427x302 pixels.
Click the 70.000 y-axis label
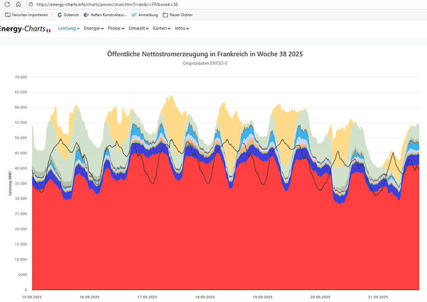point(21,77)
